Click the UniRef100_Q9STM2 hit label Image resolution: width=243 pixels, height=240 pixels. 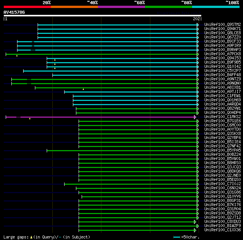tap(222, 24)
